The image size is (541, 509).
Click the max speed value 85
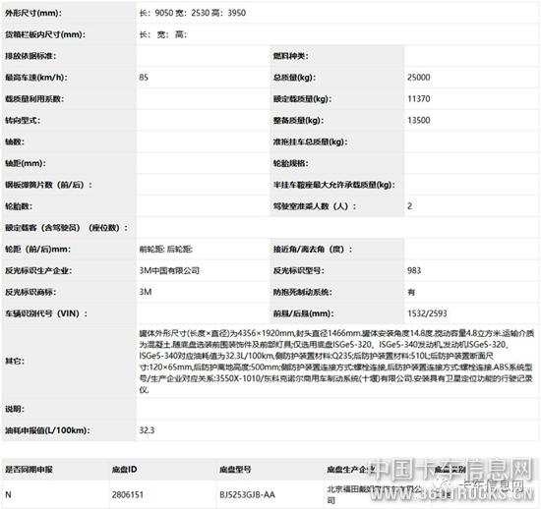point(144,78)
